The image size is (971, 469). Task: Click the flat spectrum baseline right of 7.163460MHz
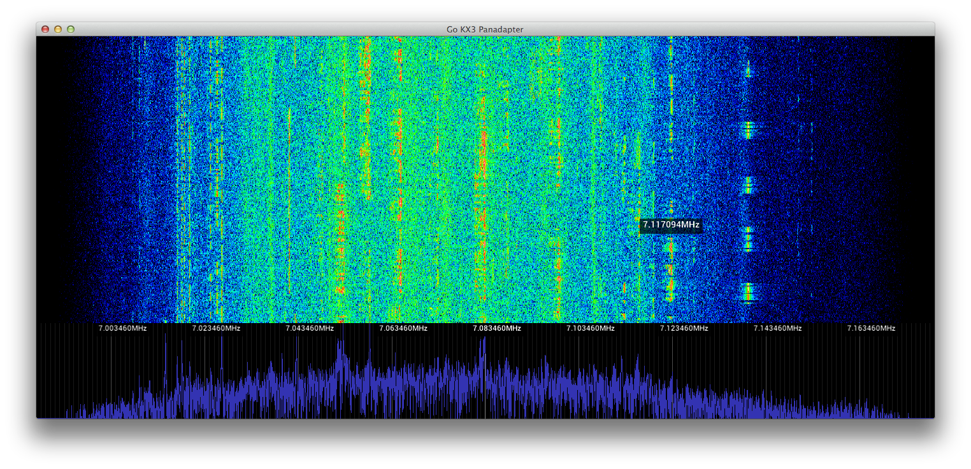(x=917, y=418)
